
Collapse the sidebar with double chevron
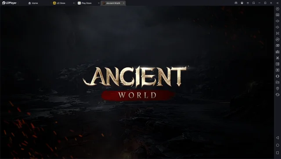277,3
